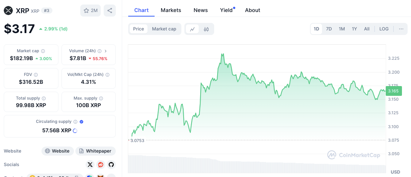Click the 3.0753 opening price label
This screenshot has width=411, height=177.
click(x=137, y=141)
